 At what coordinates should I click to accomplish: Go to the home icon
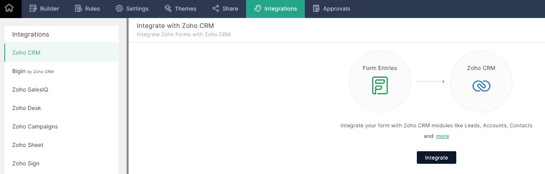point(9,8)
